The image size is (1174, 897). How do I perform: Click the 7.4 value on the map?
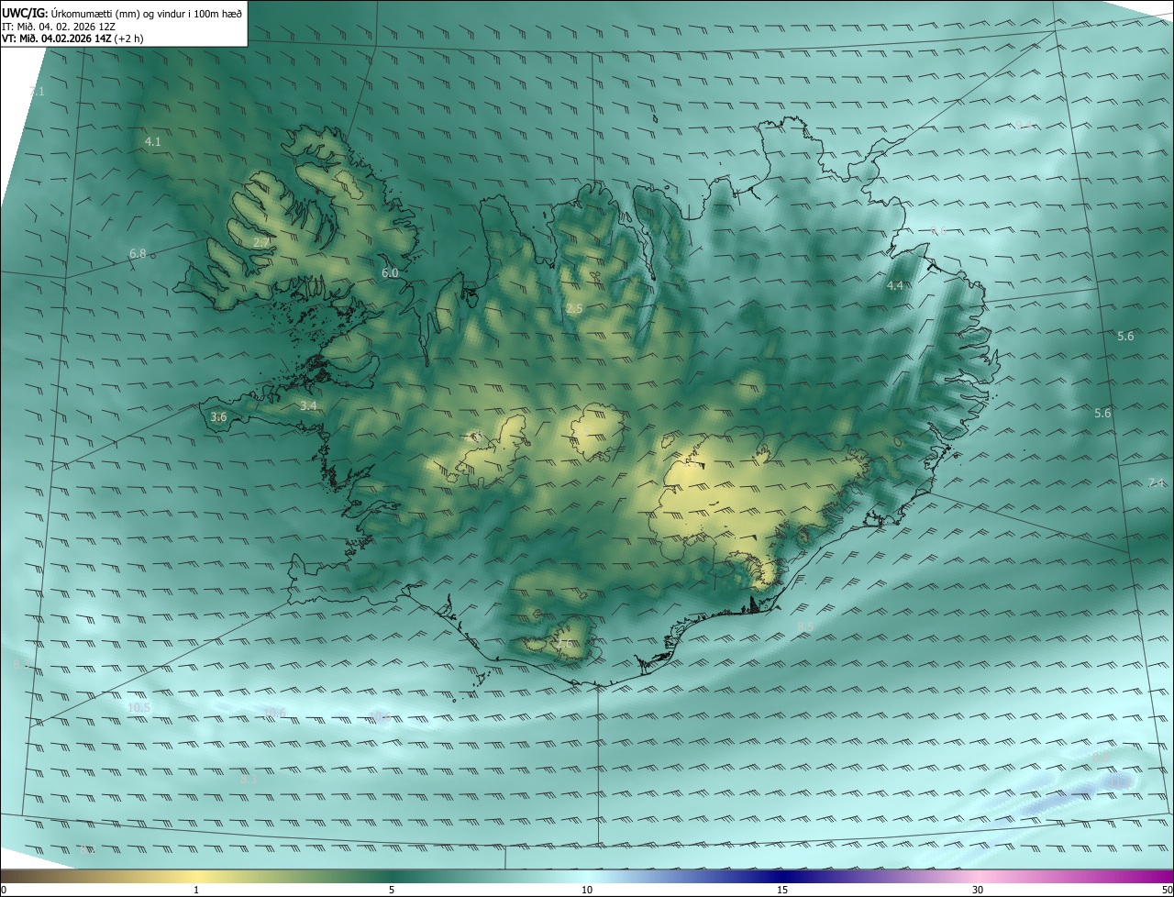[x=1156, y=482]
